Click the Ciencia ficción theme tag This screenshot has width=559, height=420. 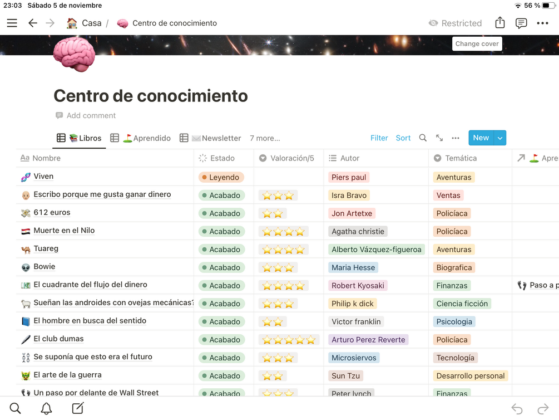pyautogui.click(x=462, y=304)
